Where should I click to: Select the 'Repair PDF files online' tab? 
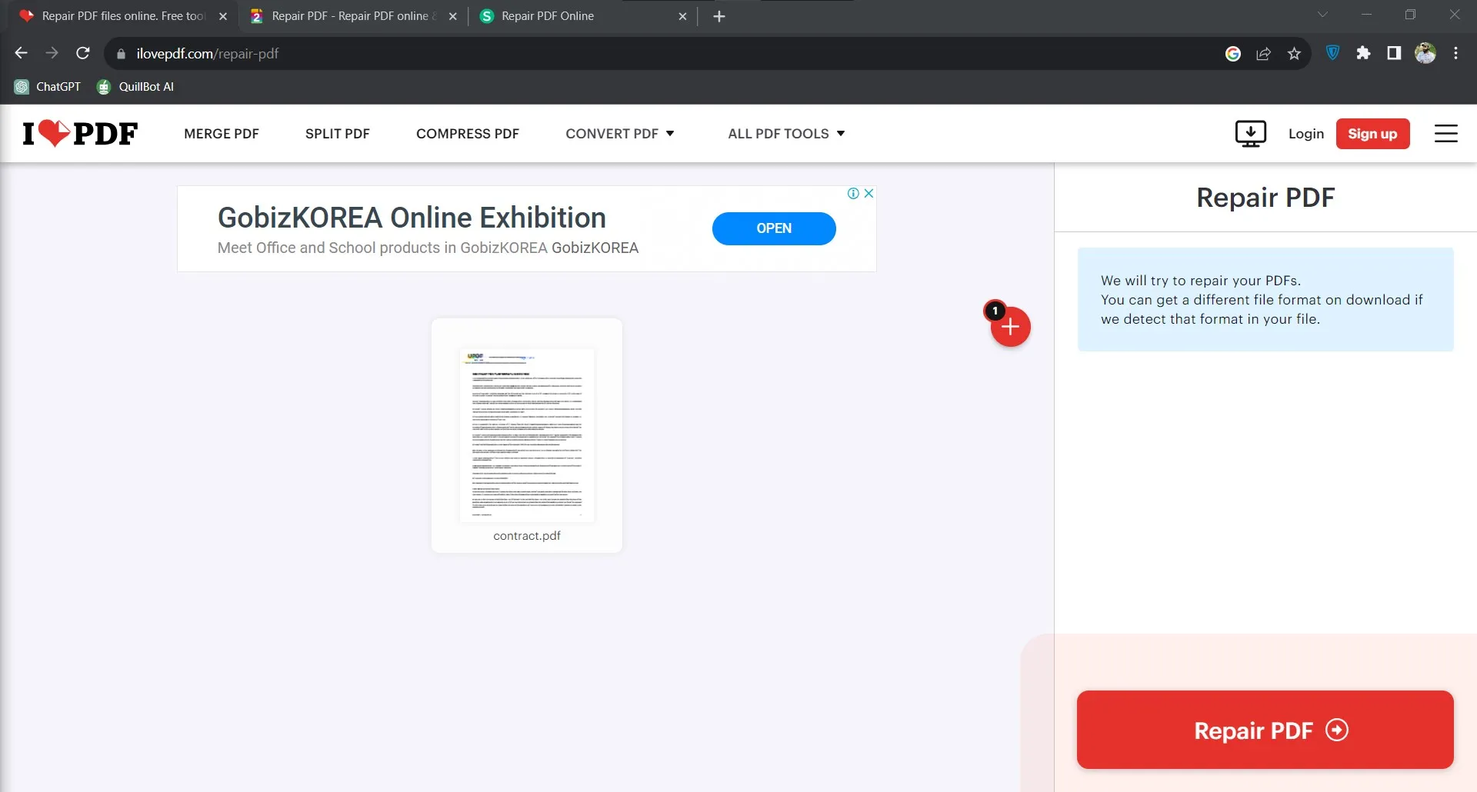pyautogui.click(x=123, y=16)
